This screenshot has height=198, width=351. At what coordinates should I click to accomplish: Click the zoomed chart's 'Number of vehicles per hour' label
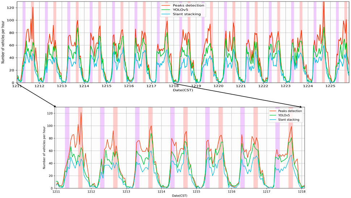[x=44, y=148]
